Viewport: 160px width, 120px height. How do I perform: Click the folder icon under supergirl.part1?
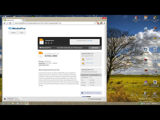click(x=49, y=43)
